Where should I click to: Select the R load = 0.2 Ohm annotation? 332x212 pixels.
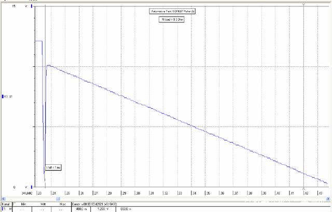click(172, 20)
